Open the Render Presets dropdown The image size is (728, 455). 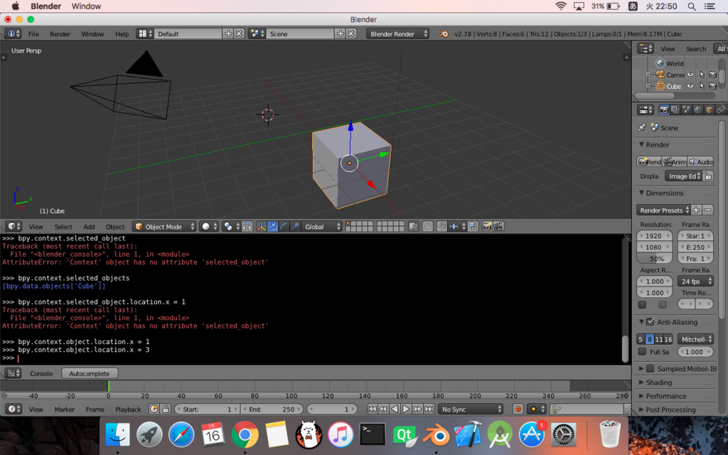663,210
